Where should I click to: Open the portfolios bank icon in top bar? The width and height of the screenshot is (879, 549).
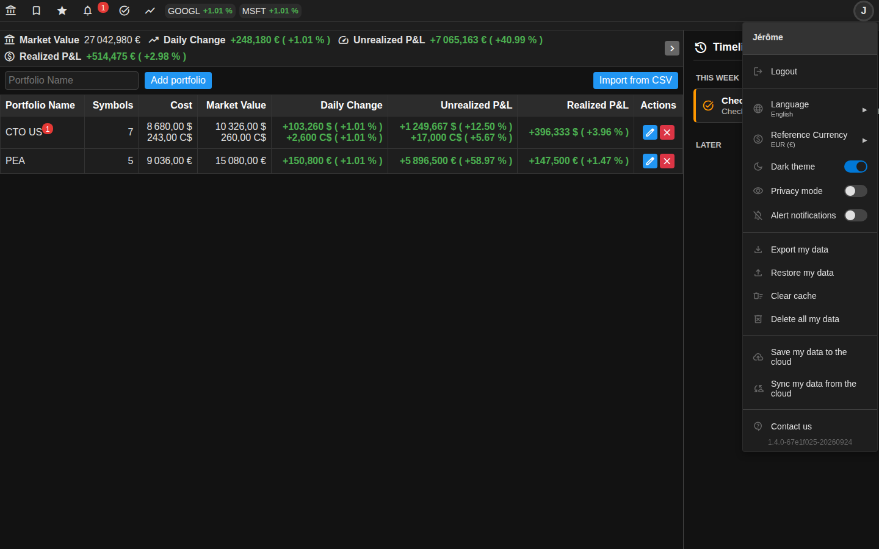[10, 10]
